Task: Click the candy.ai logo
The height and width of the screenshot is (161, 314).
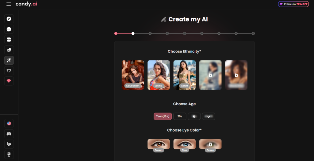Action: (26, 4)
